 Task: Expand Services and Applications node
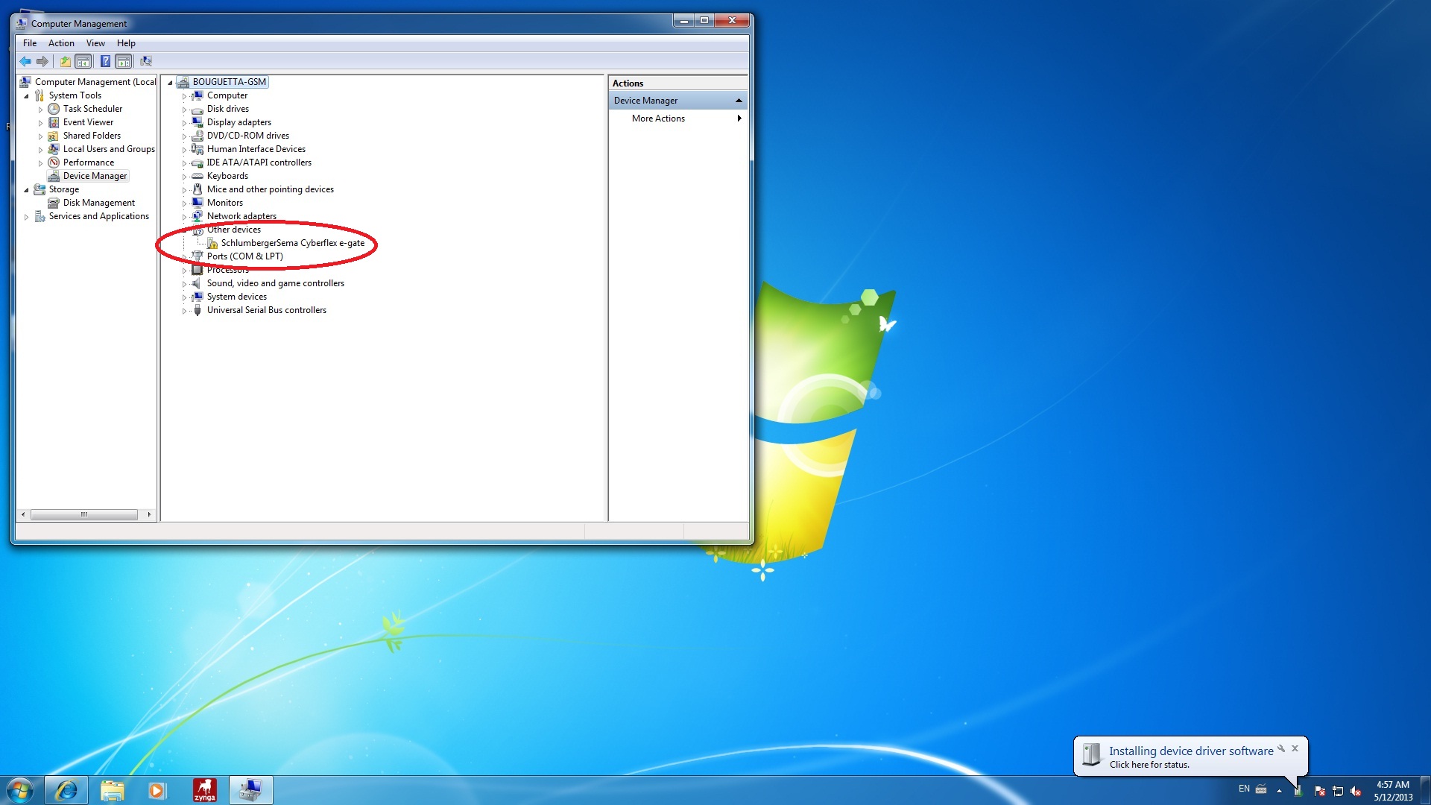[26, 217]
